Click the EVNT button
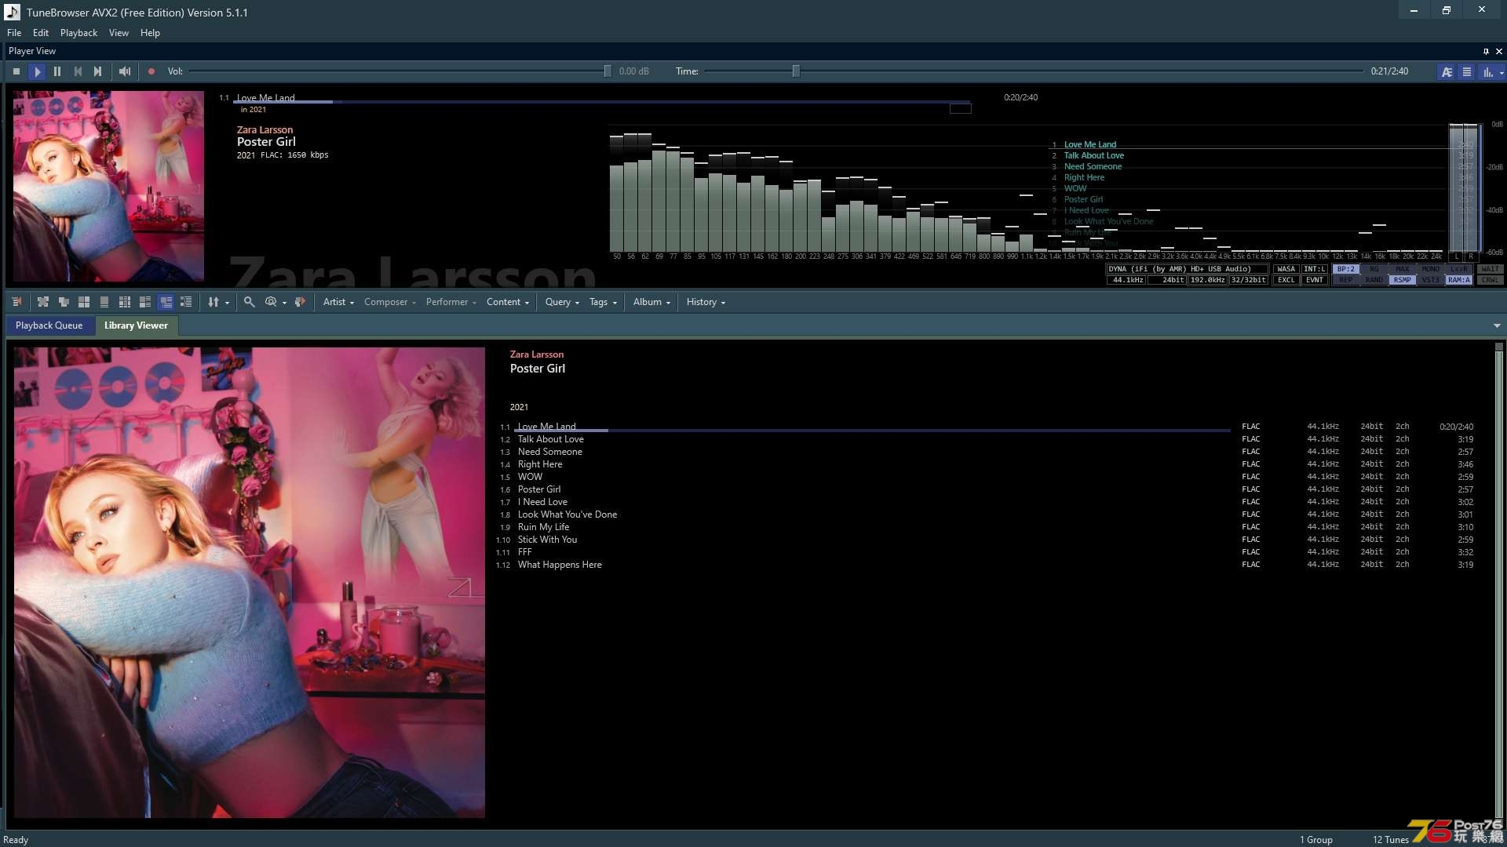Image resolution: width=1507 pixels, height=847 pixels. pyautogui.click(x=1315, y=280)
